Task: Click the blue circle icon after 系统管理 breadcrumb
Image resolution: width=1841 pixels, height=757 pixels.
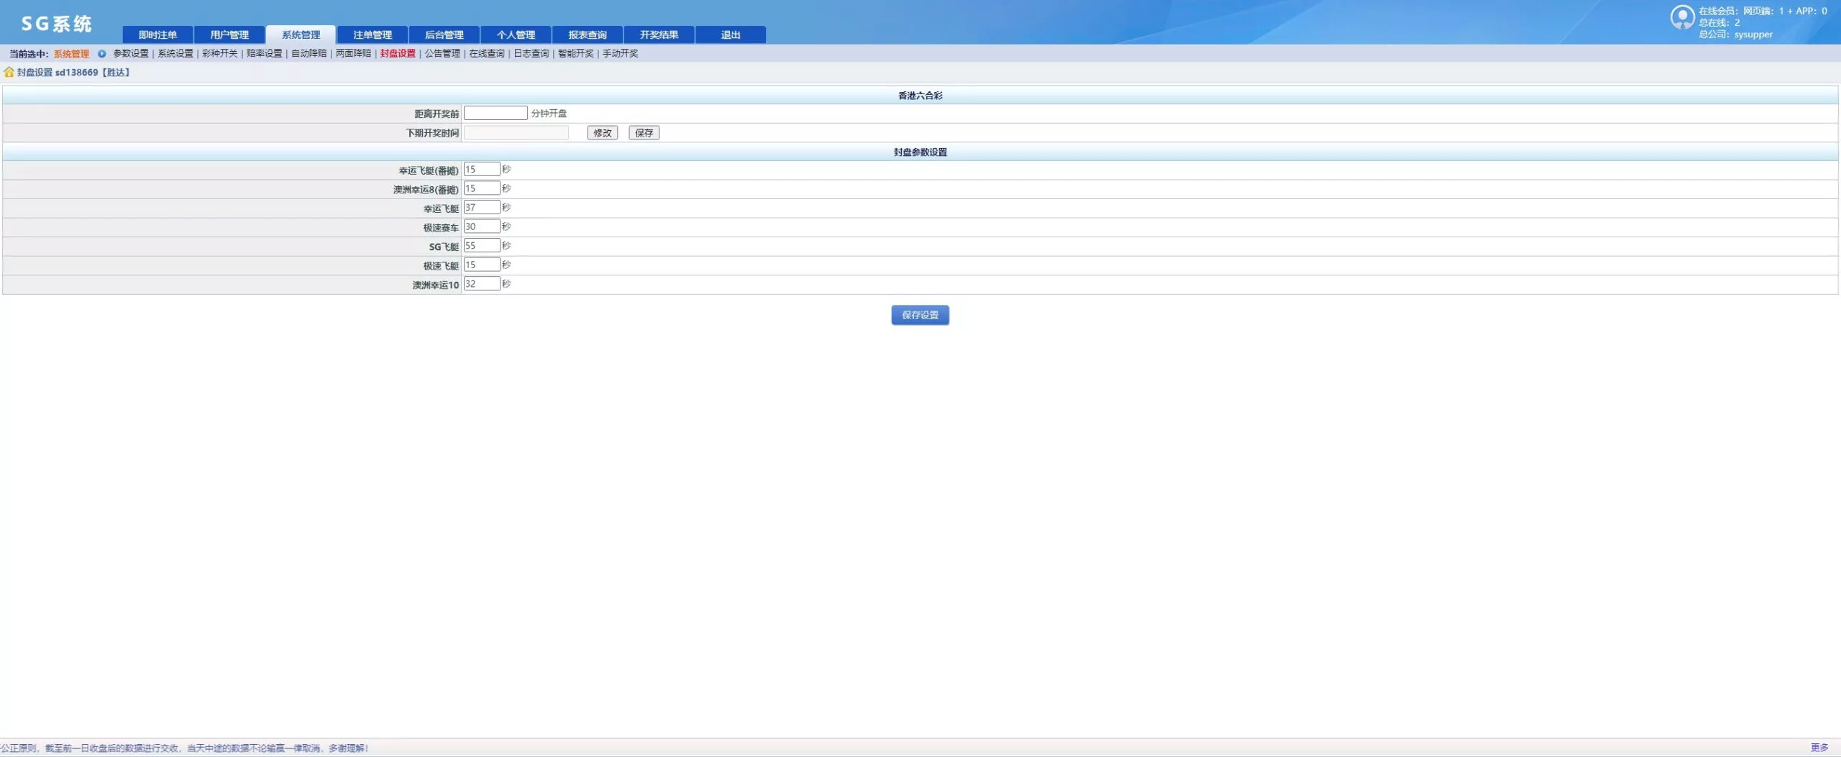Action: click(101, 53)
